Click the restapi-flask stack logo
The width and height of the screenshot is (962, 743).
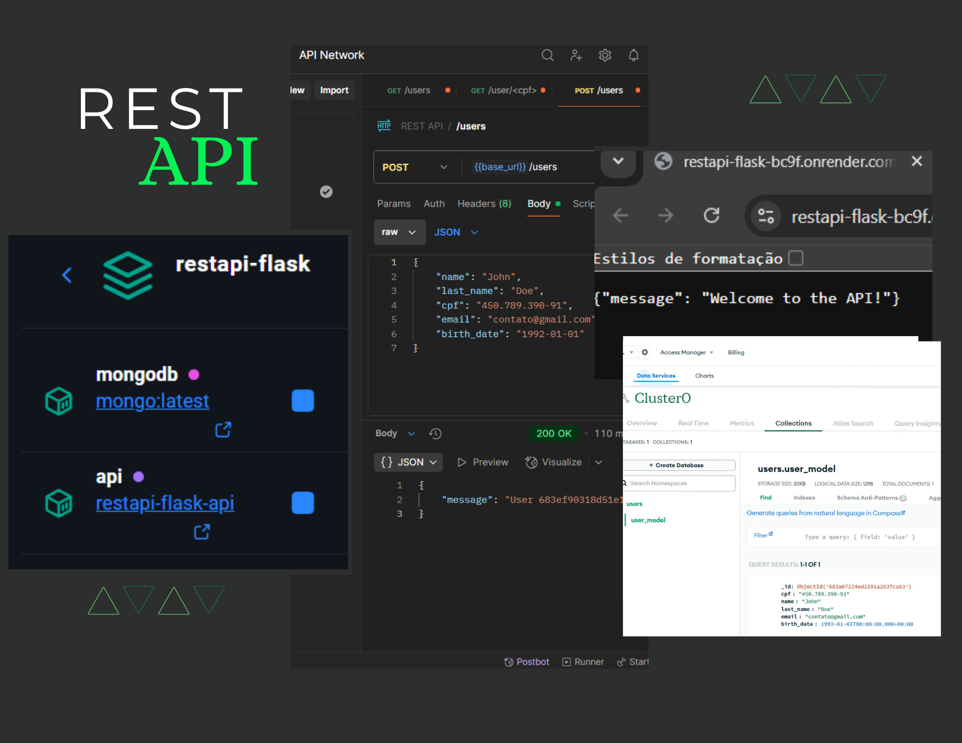[128, 275]
